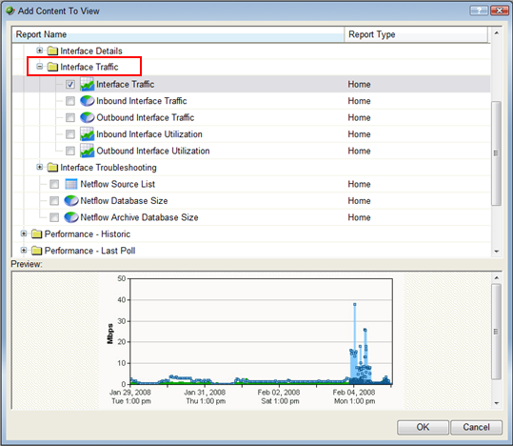The width and height of the screenshot is (513, 446).
Task: Dismiss the dialog with Cancel
Action: (476, 427)
